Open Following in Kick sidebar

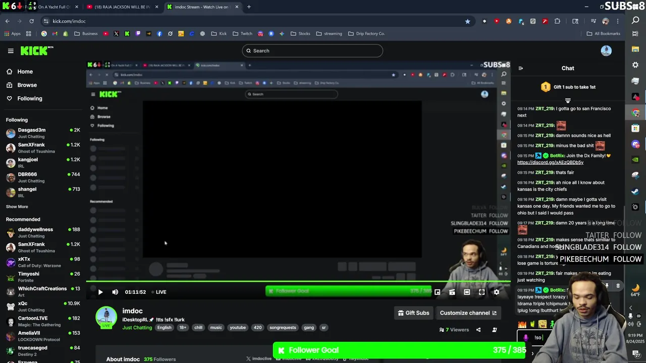coord(29,99)
